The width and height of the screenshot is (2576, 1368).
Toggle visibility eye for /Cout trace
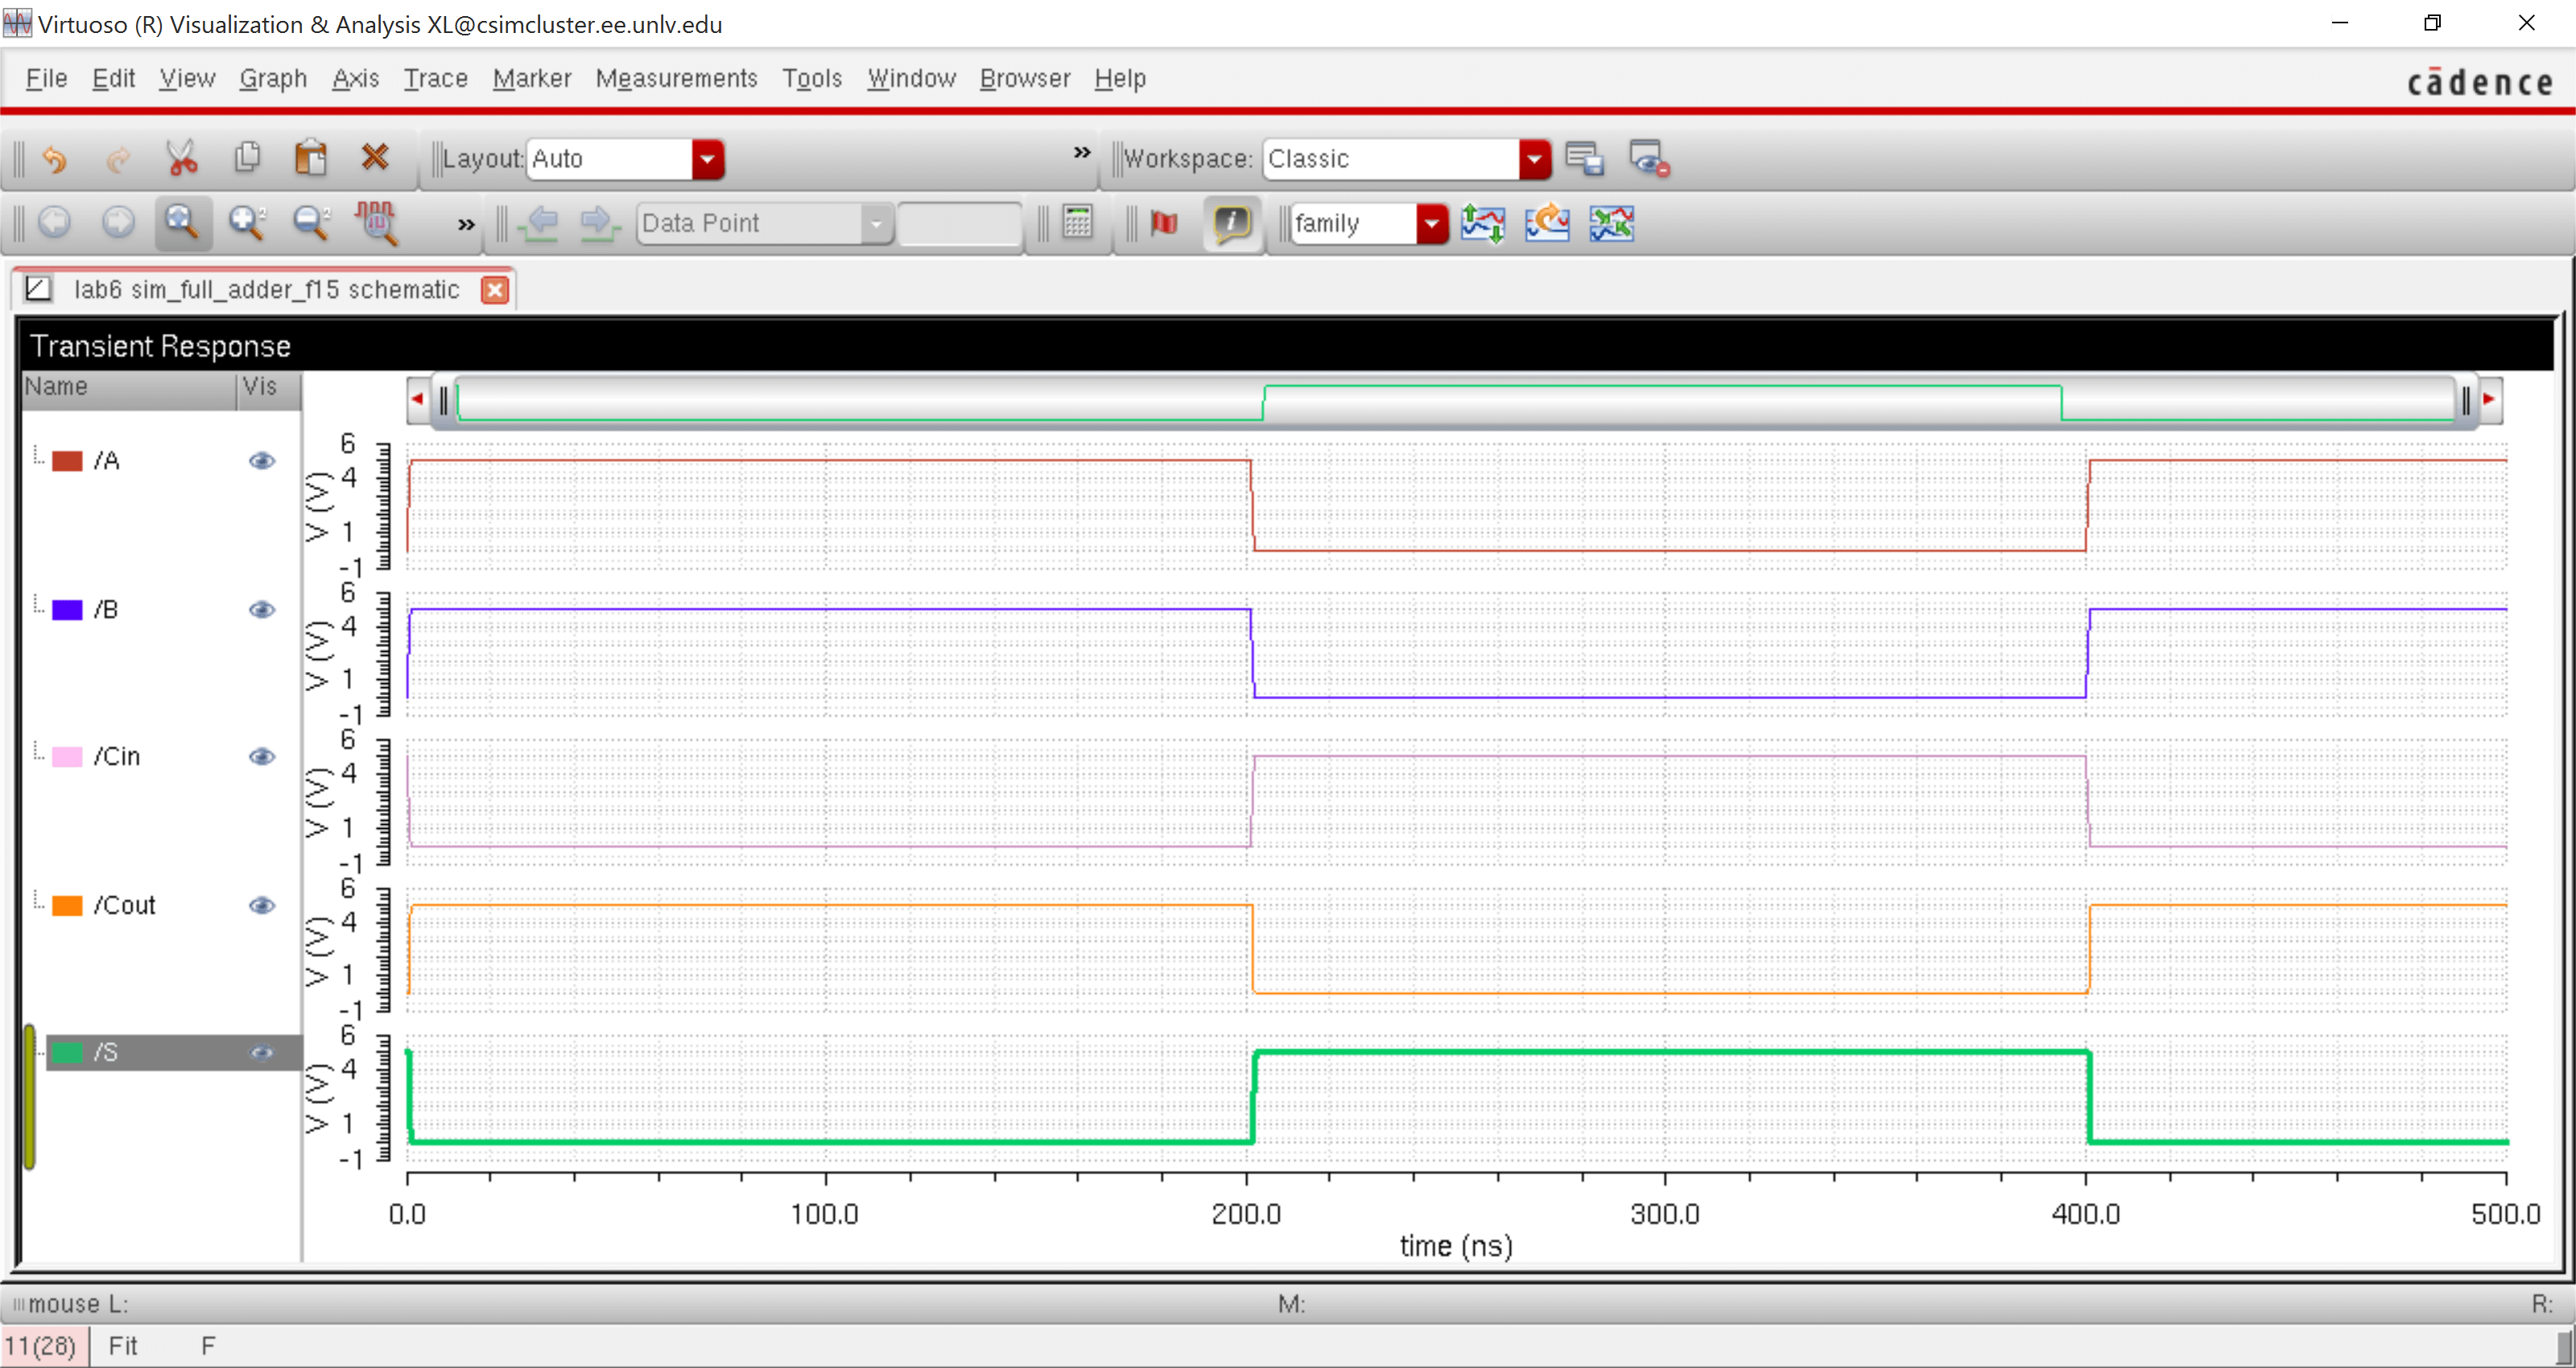click(x=262, y=906)
